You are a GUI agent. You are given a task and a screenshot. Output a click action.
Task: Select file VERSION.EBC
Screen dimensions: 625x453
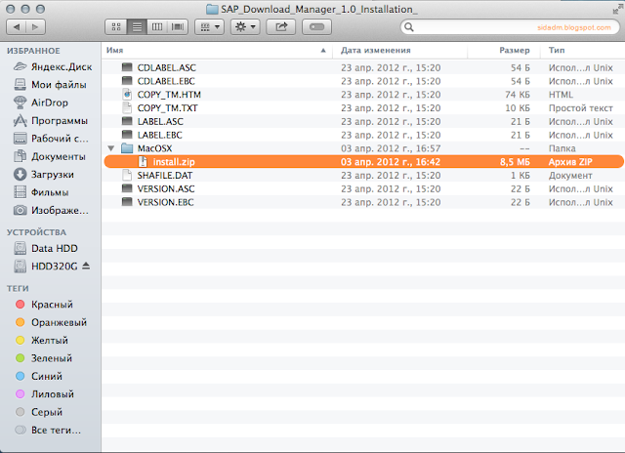tap(362, 202)
